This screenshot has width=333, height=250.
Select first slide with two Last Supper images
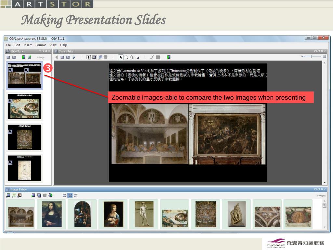[24, 76]
